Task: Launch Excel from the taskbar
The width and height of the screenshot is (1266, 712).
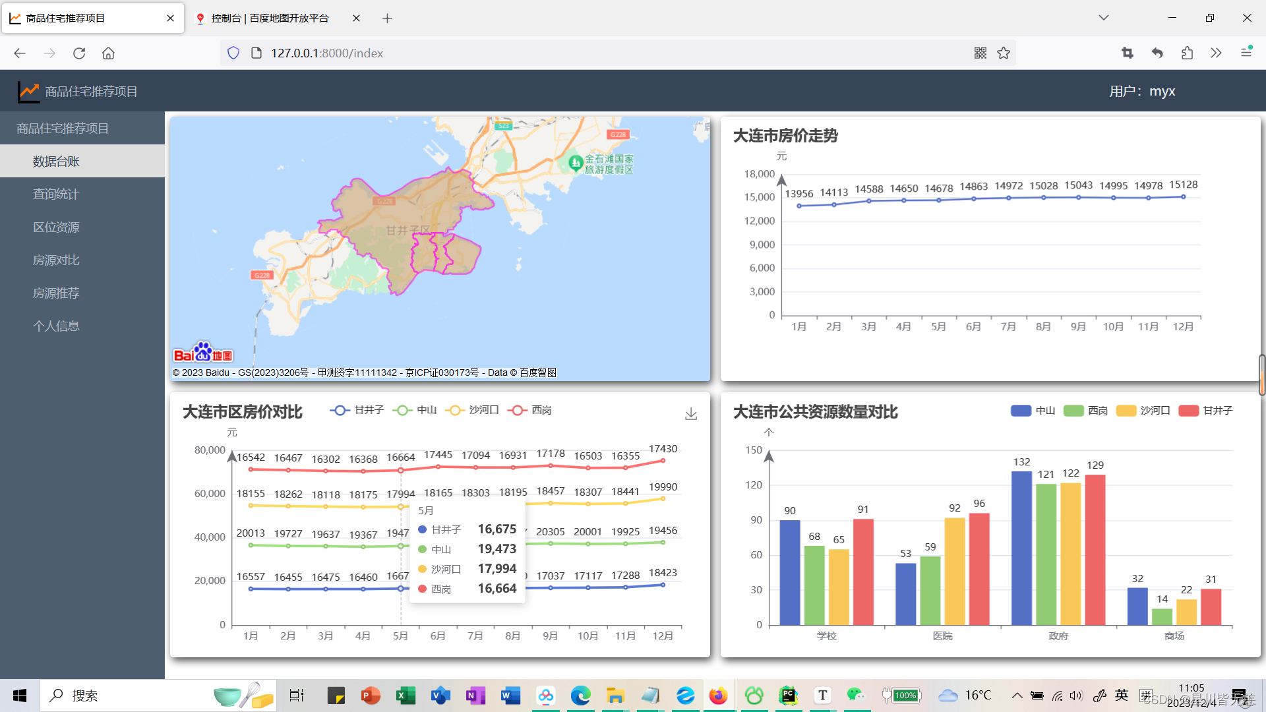Action: 406,696
